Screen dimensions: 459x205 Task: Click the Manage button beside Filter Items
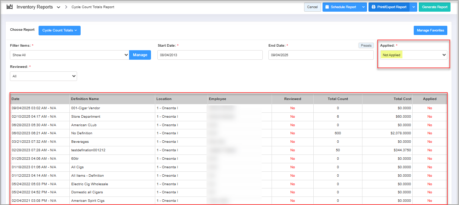140,55
